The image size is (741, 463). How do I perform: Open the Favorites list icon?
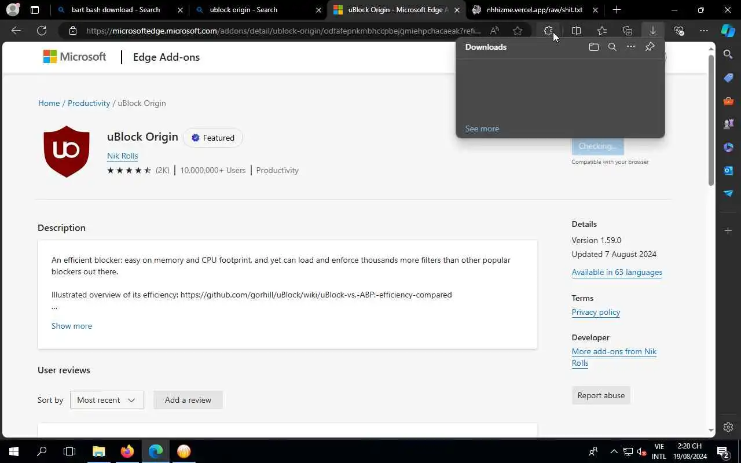[602, 31]
